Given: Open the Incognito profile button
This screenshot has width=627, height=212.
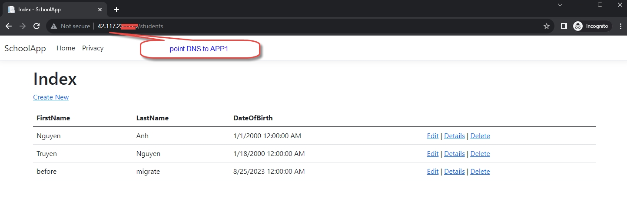Looking at the screenshot, I should pos(592,26).
